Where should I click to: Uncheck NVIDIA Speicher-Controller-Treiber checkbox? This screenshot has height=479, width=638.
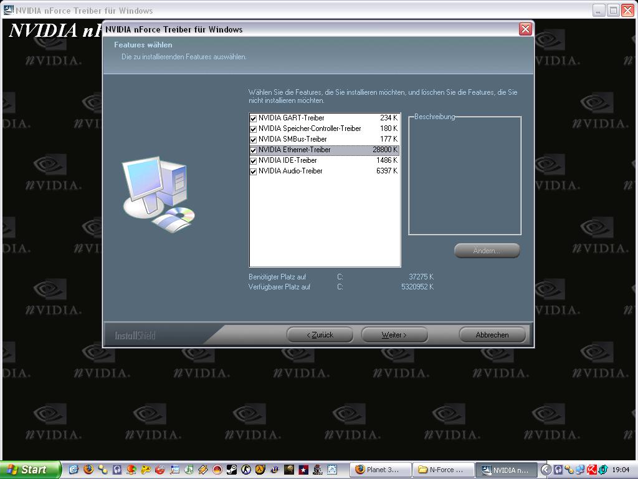coord(253,129)
